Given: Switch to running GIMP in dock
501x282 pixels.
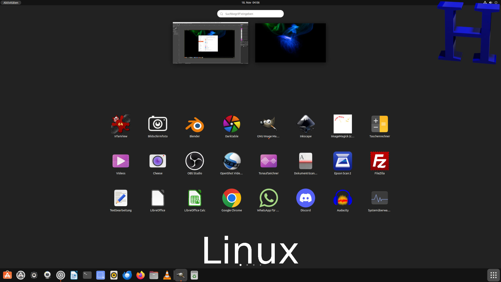Looking at the screenshot, I should tap(181, 275).
